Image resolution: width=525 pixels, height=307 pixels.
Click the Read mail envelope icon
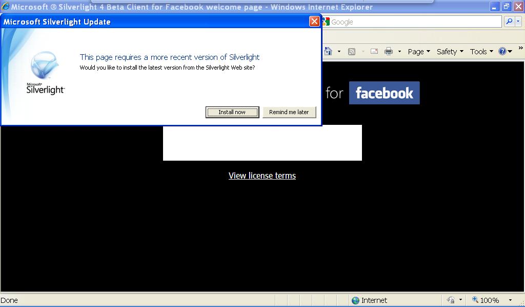pyautogui.click(x=374, y=52)
